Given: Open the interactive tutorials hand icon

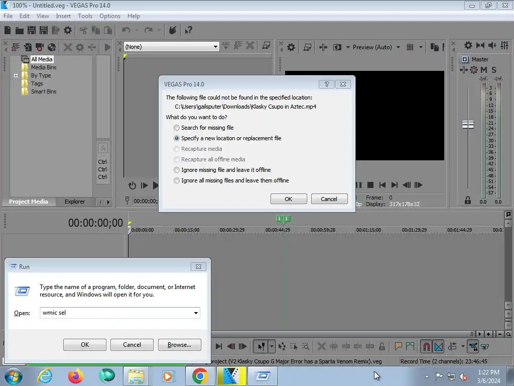Looking at the screenshot, I should pos(173,30).
